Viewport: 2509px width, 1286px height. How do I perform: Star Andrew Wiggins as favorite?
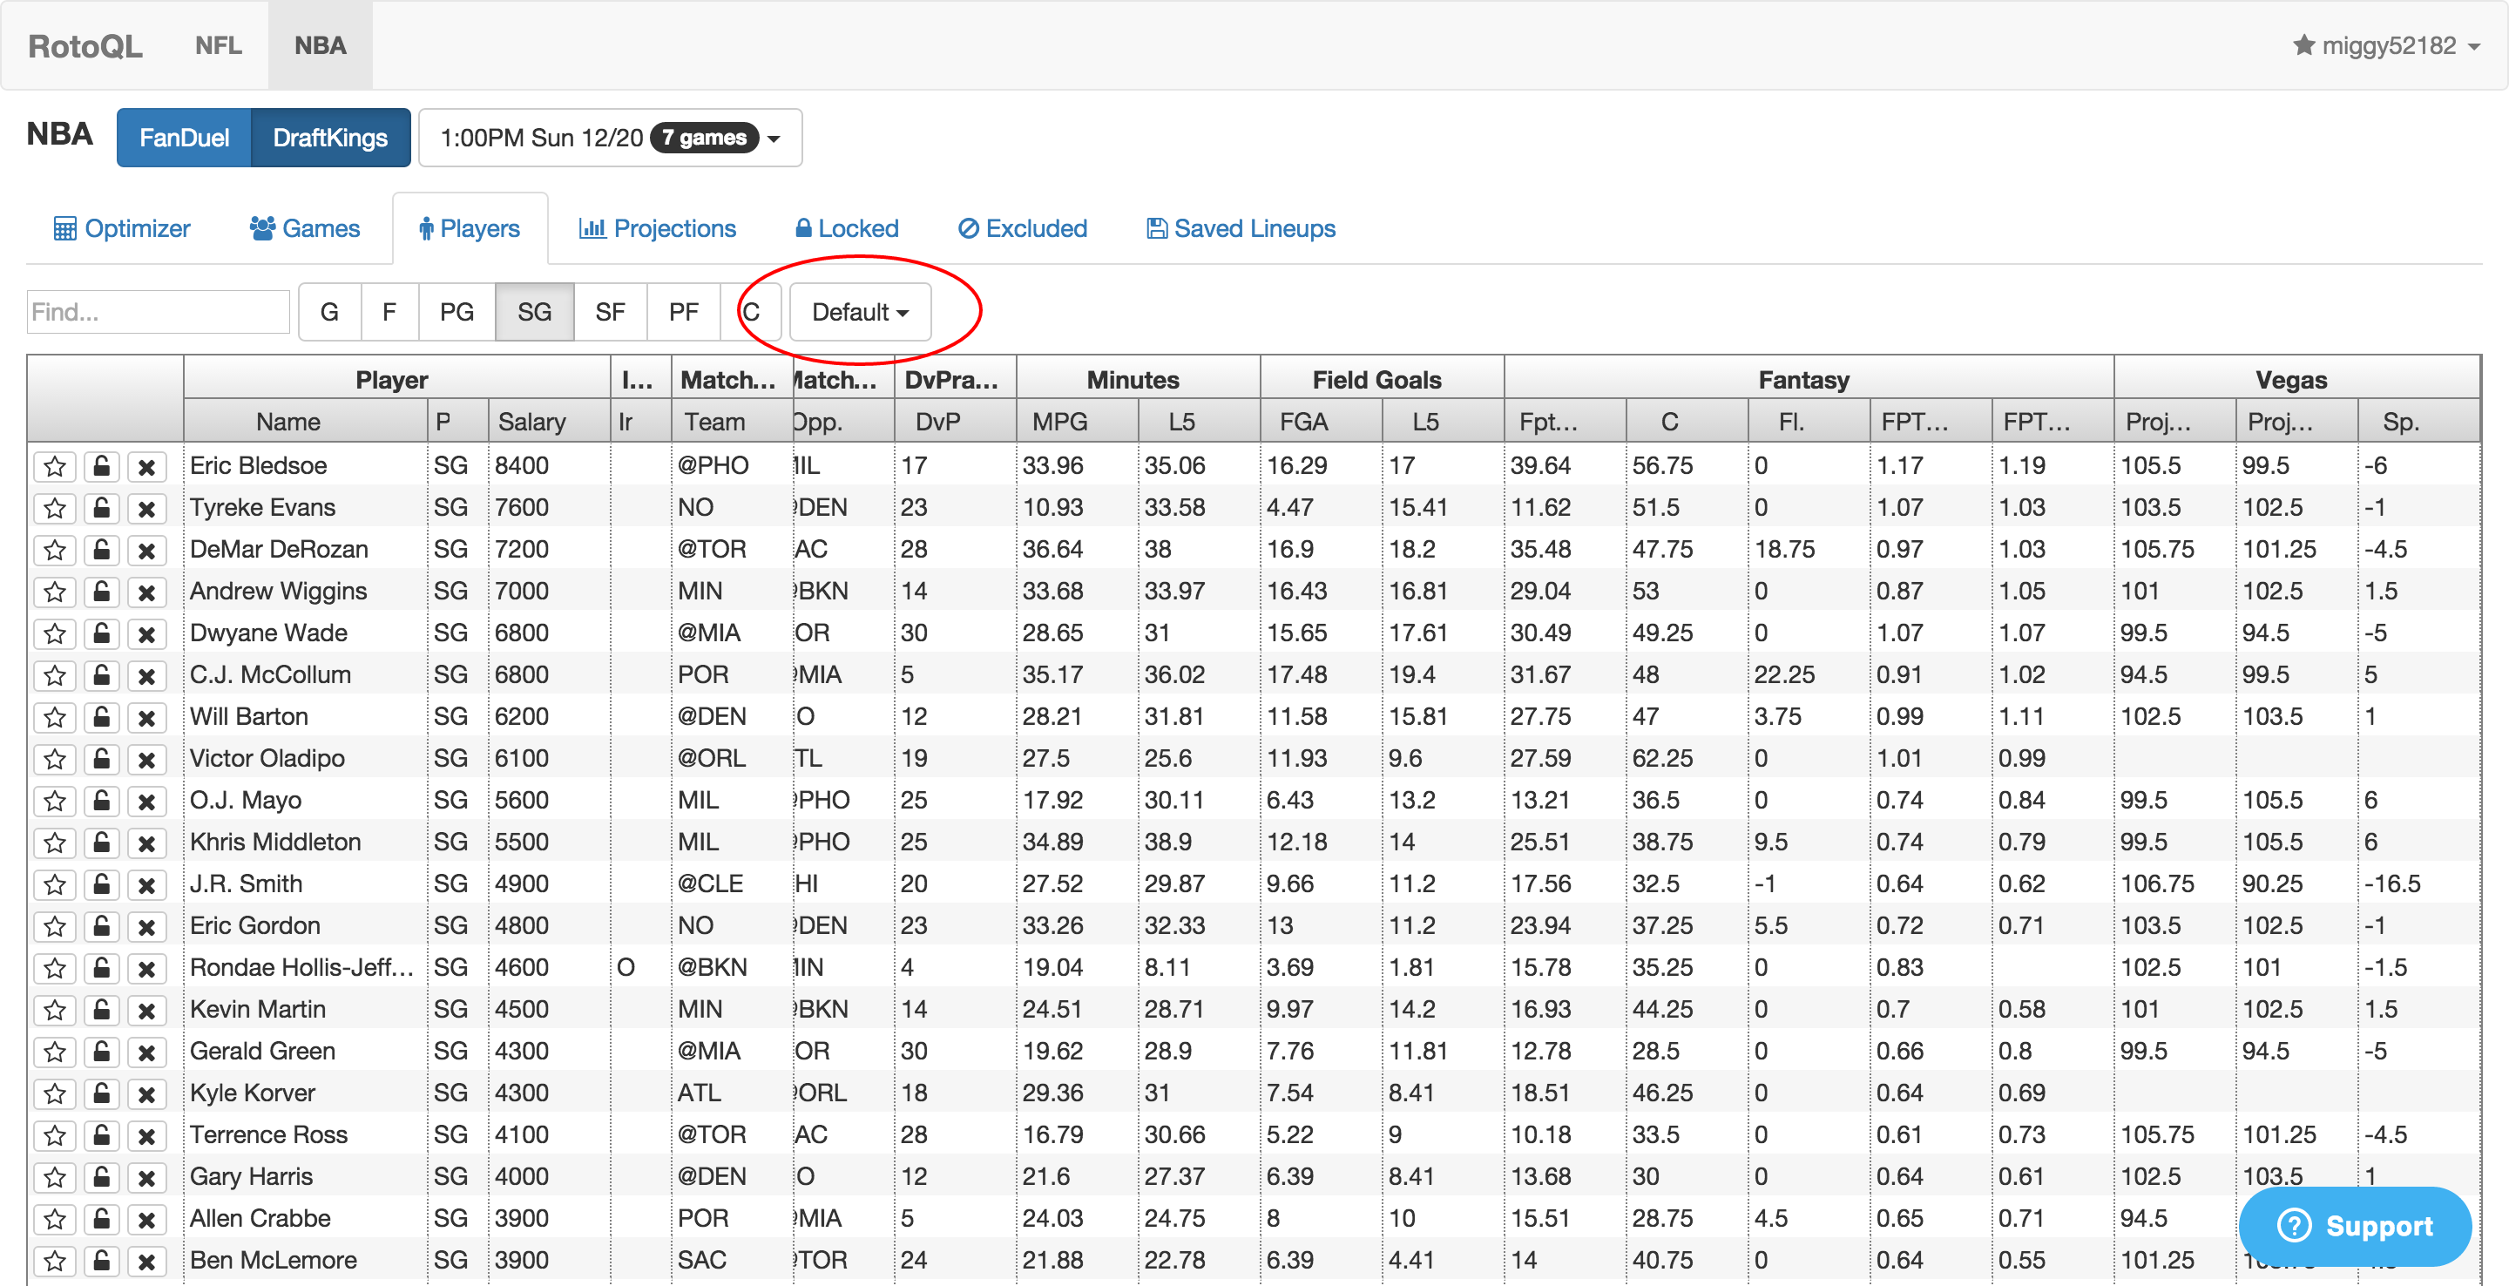(x=56, y=592)
